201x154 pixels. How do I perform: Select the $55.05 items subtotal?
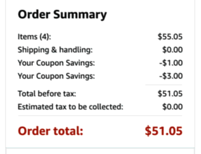pyautogui.click(x=170, y=37)
